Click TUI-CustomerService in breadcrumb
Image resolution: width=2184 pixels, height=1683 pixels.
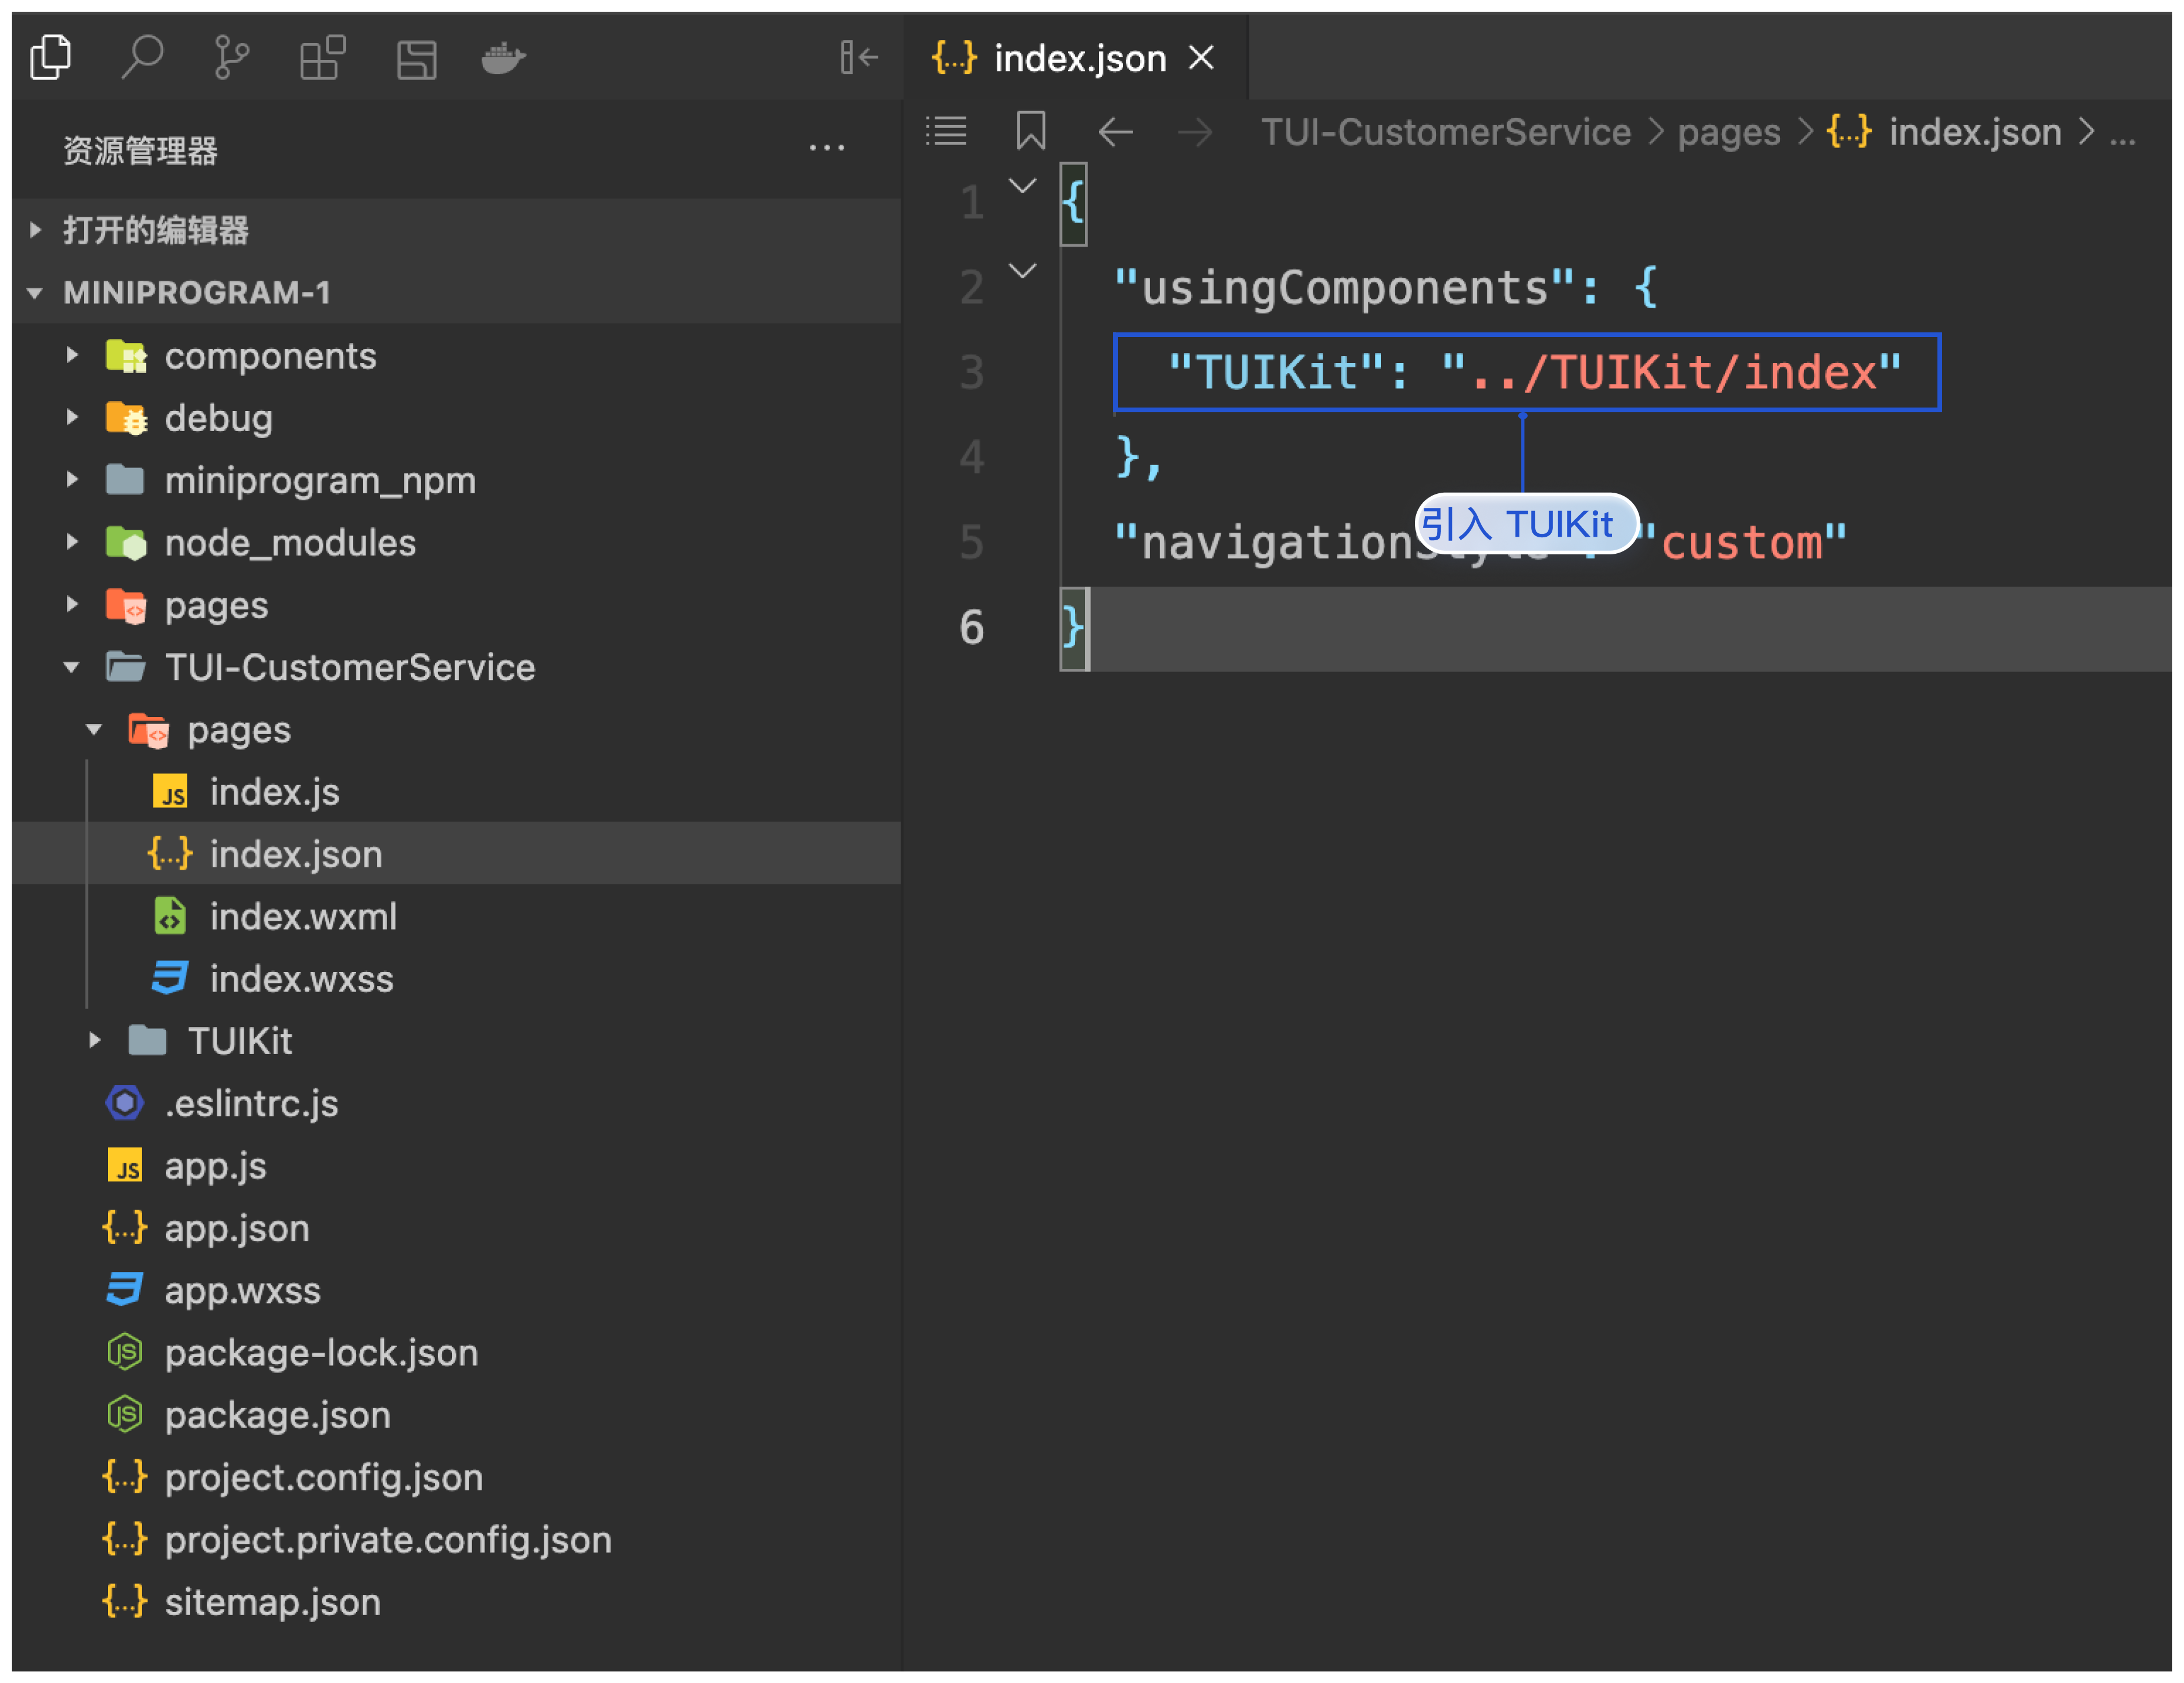[x=1445, y=132]
